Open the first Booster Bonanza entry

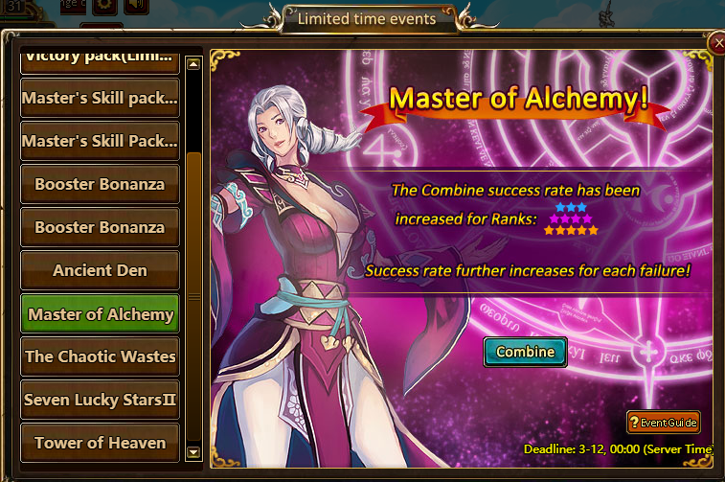[100, 184]
